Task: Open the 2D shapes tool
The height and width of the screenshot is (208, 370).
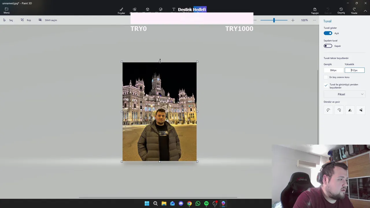Action: tap(134, 9)
